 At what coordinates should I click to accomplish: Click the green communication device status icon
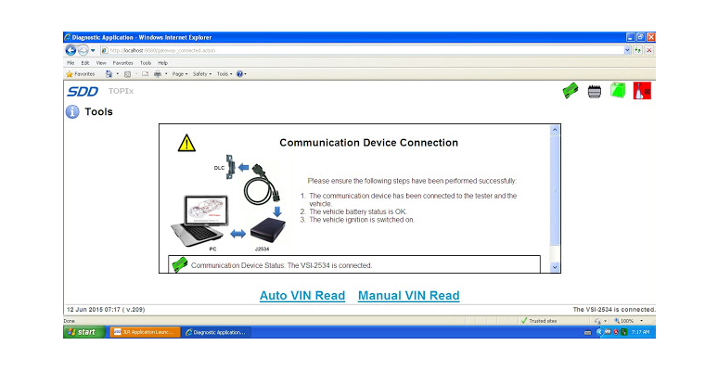click(571, 91)
